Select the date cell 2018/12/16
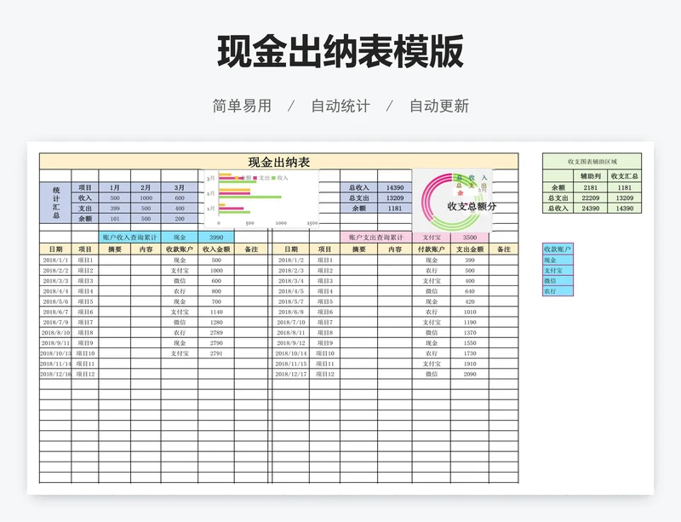Viewport: 681px width, 522px height. click(55, 374)
